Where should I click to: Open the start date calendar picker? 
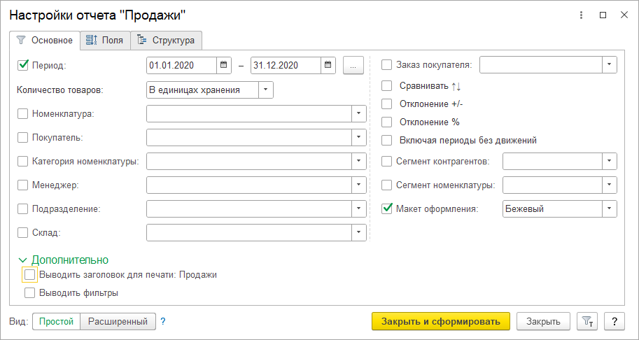[224, 65]
